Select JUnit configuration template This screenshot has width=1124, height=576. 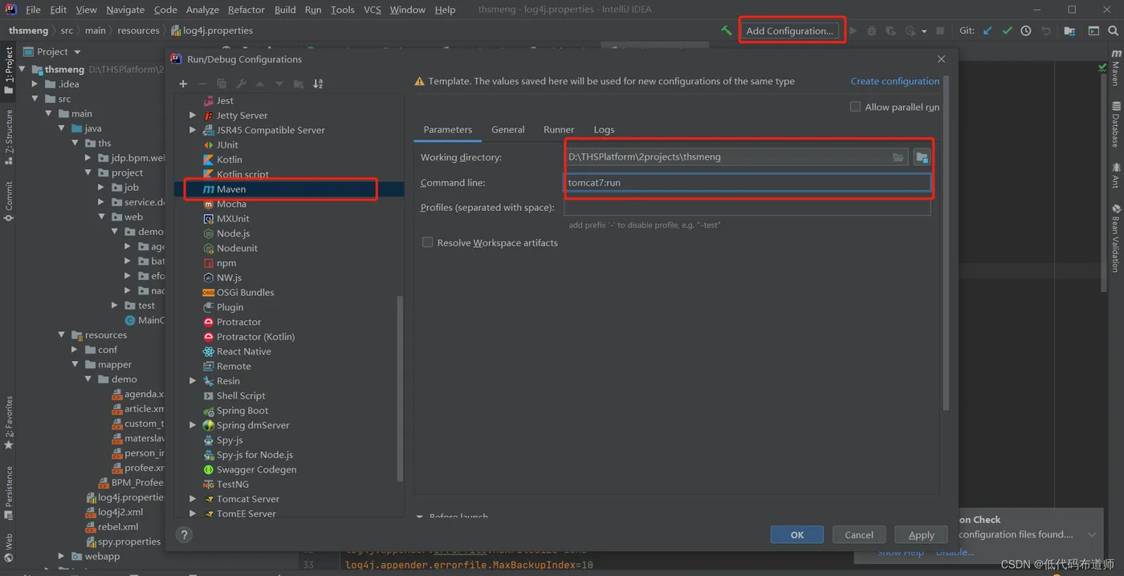[x=221, y=144]
